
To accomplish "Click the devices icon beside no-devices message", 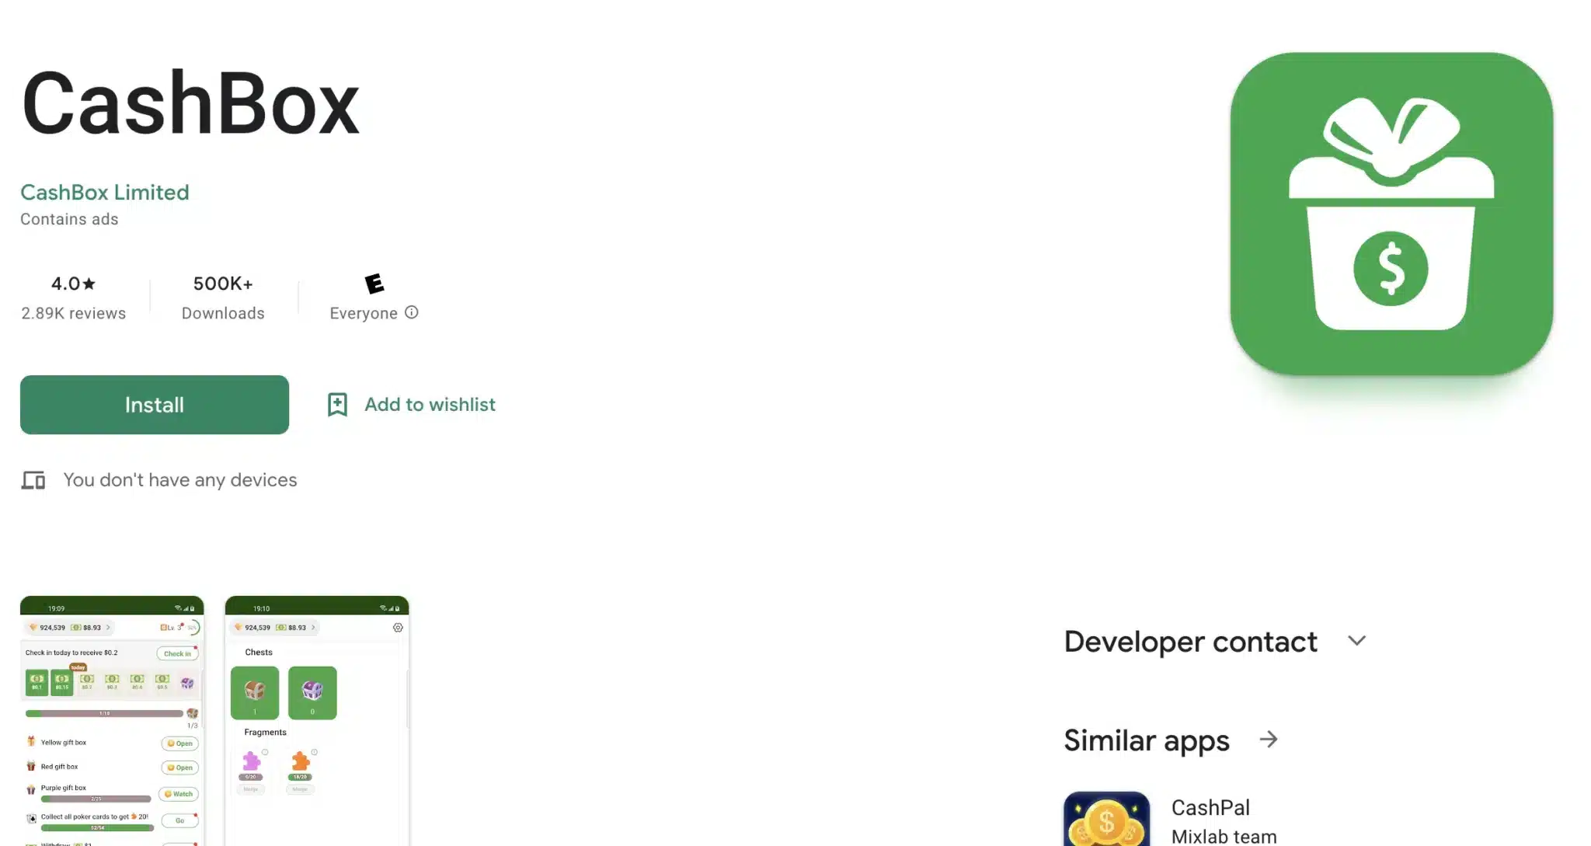I will pyautogui.click(x=33, y=480).
